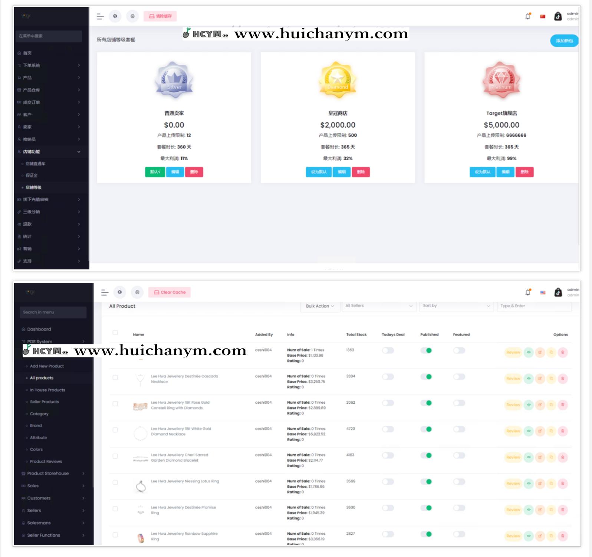Image resolution: width=592 pixels, height=557 pixels.
Task: Open 保证金 in the sidebar submenu
Action: 32,176
